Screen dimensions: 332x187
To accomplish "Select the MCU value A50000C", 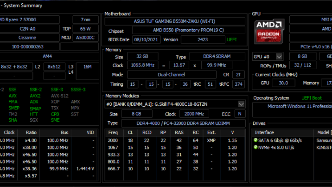I will (x=86, y=38).
